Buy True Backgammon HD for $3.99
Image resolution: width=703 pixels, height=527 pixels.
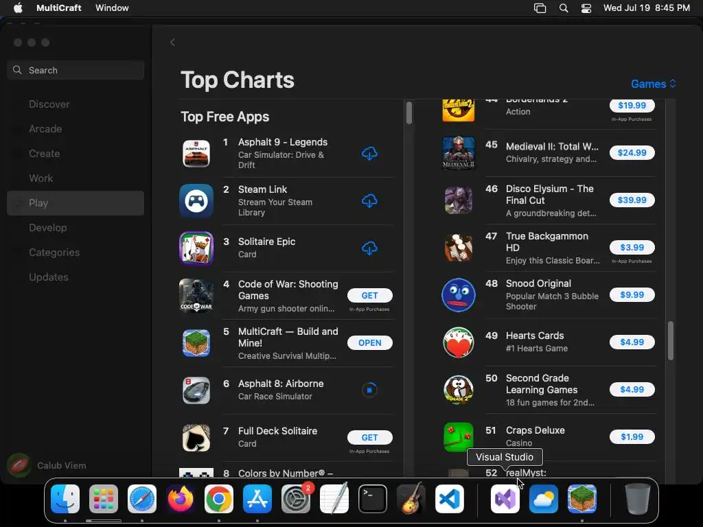click(x=632, y=247)
